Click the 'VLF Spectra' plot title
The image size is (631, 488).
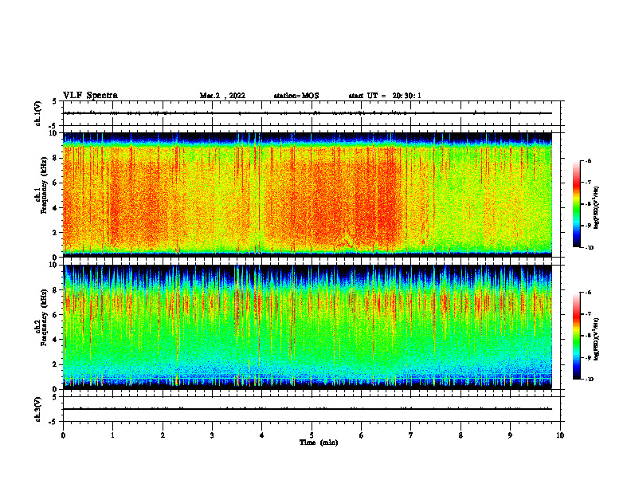(x=90, y=95)
